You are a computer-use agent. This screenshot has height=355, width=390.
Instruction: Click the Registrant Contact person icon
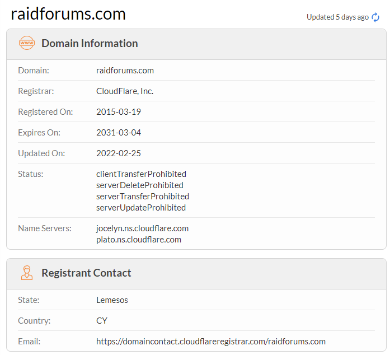pos(26,273)
